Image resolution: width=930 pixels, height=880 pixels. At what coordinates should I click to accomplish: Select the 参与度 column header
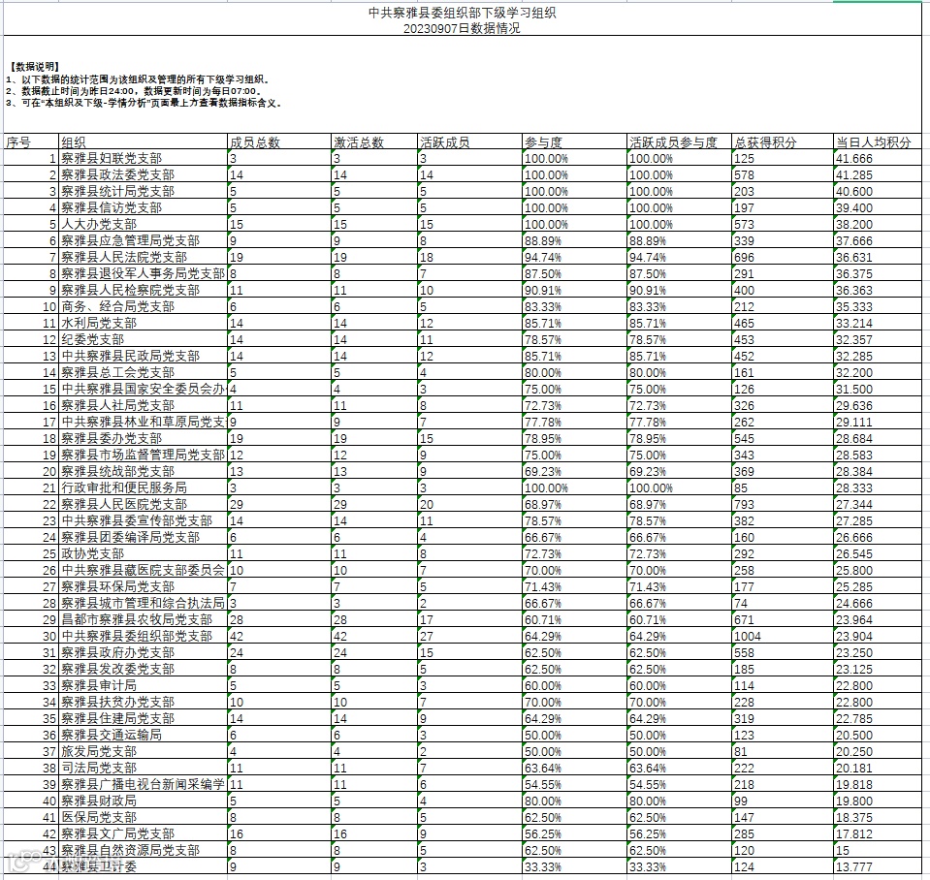coord(574,142)
